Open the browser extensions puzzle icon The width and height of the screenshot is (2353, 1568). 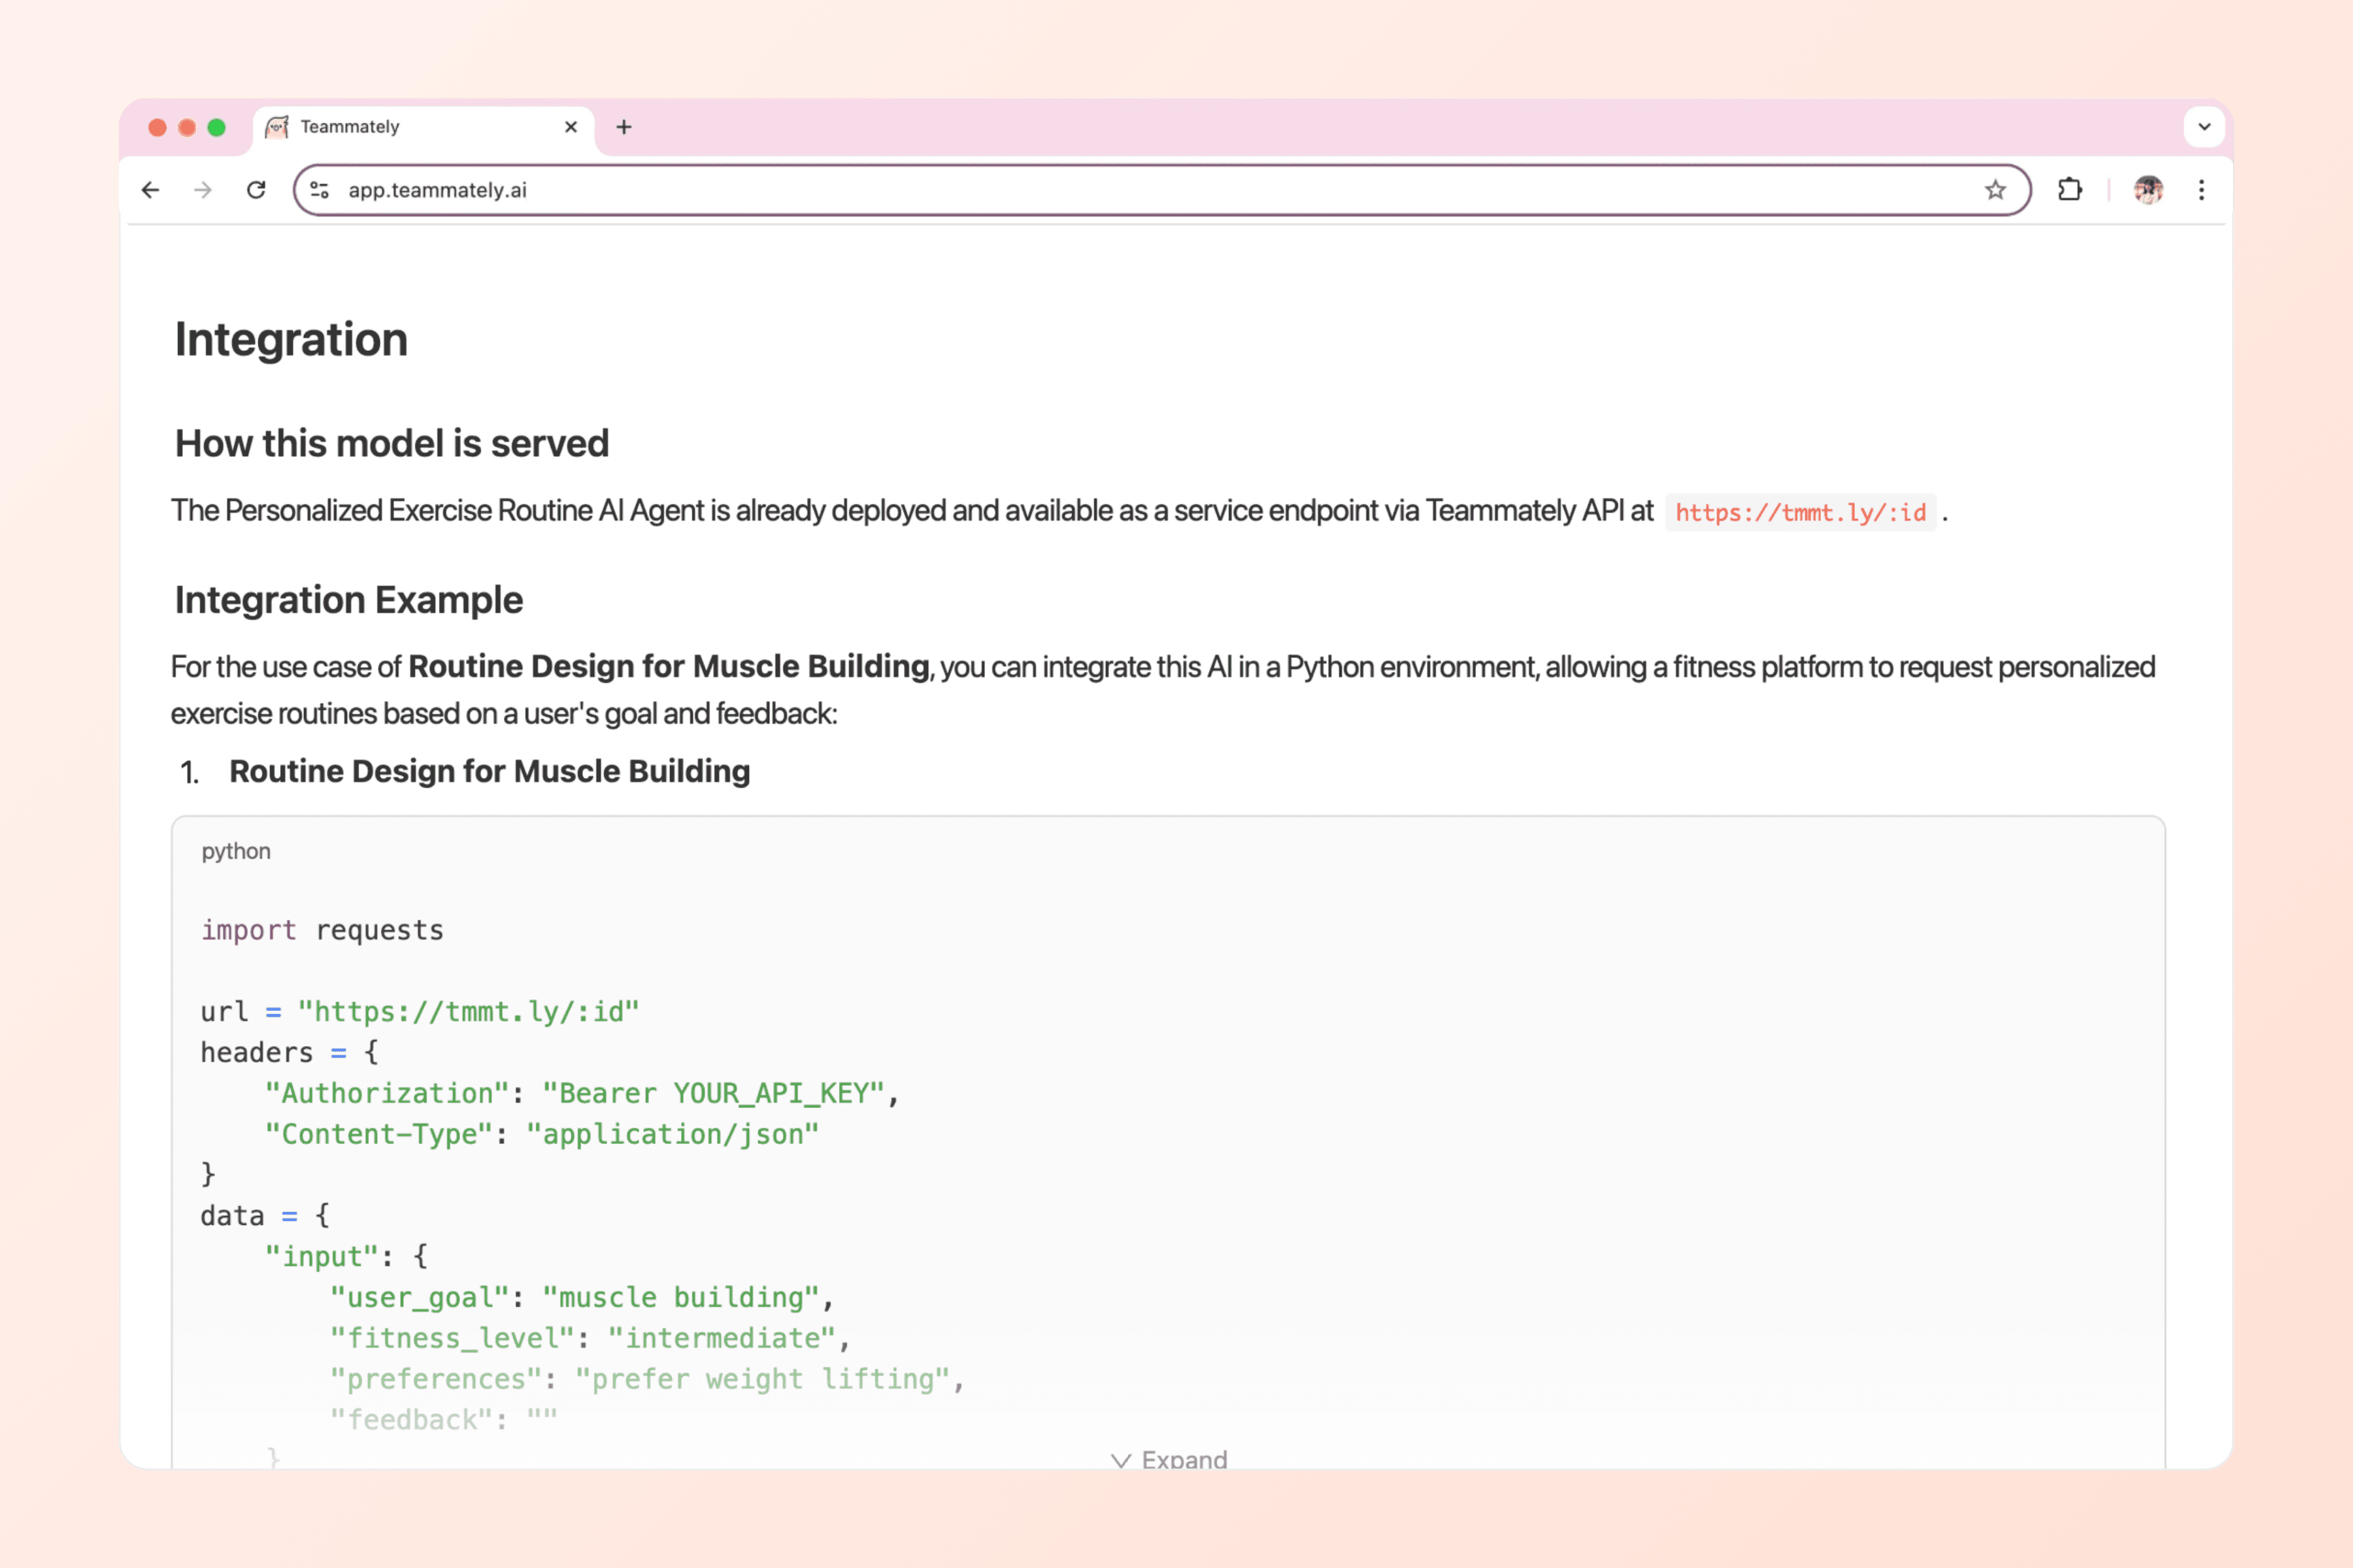coord(2069,190)
